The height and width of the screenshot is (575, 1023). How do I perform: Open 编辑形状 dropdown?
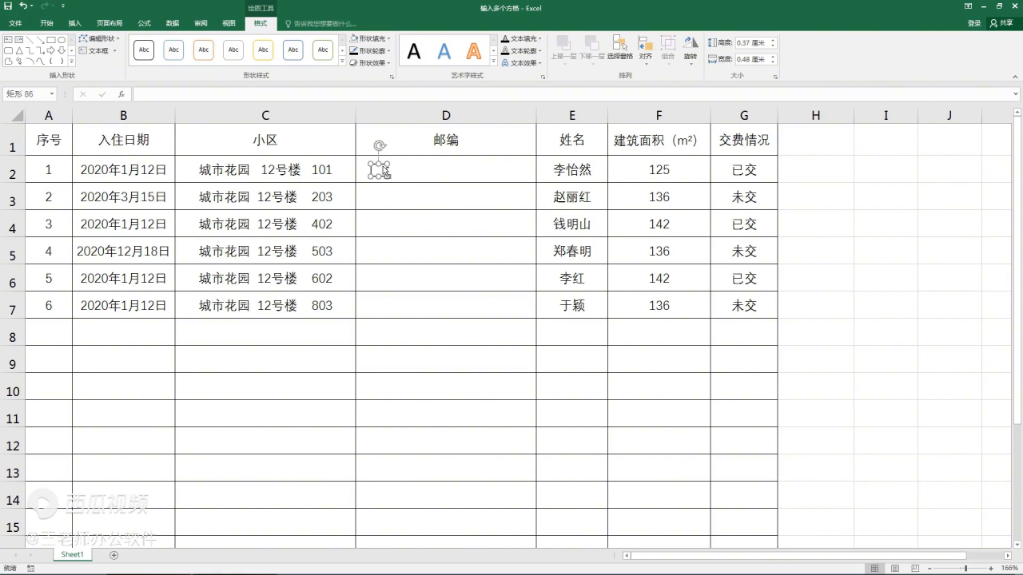point(100,38)
